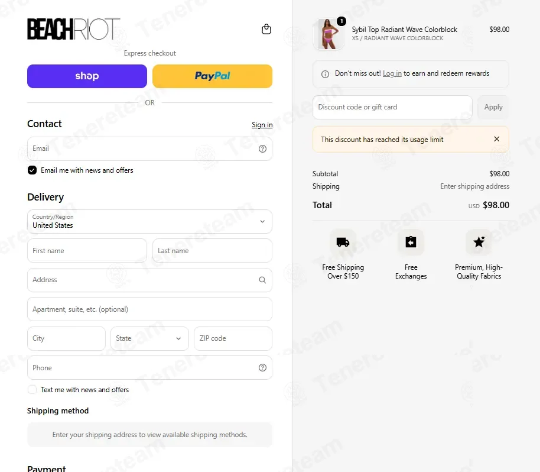Expand the Country/Region dropdown
The height and width of the screenshot is (472, 540).
(149, 221)
